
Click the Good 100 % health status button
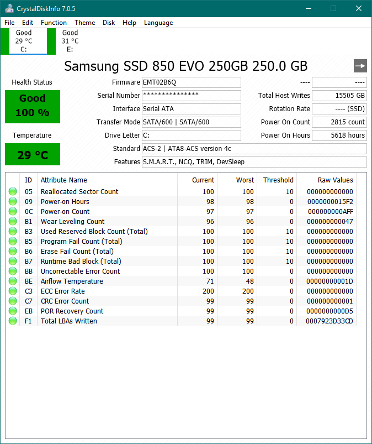[33, 107]
